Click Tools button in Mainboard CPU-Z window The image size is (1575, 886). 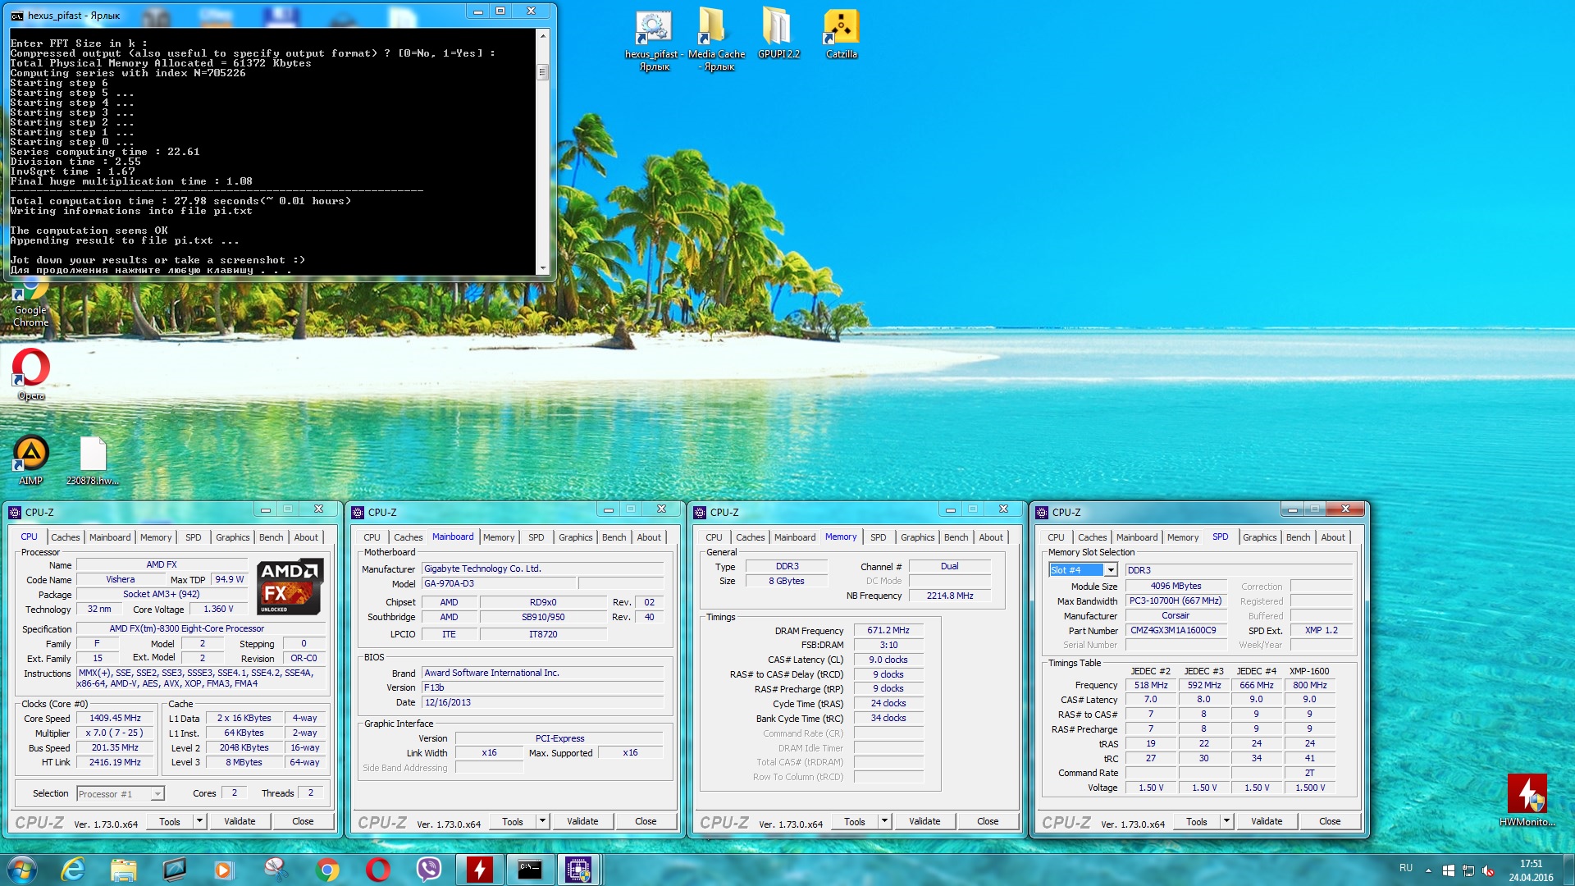(513, 821)
